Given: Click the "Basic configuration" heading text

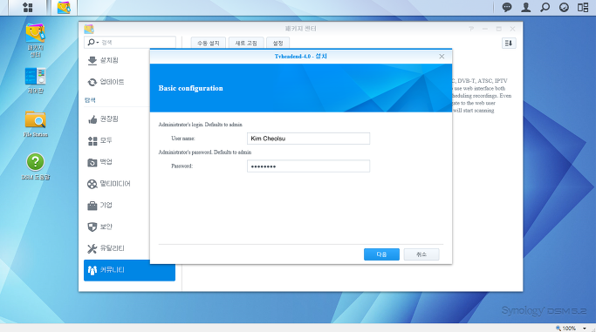Looking at the screenshot, I should (191, 88).
